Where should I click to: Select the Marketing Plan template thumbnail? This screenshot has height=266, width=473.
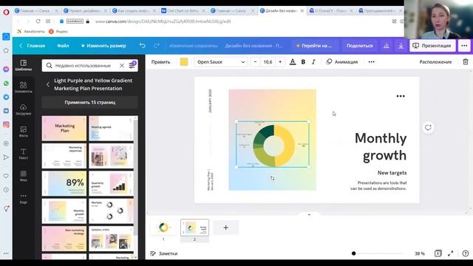64,129
